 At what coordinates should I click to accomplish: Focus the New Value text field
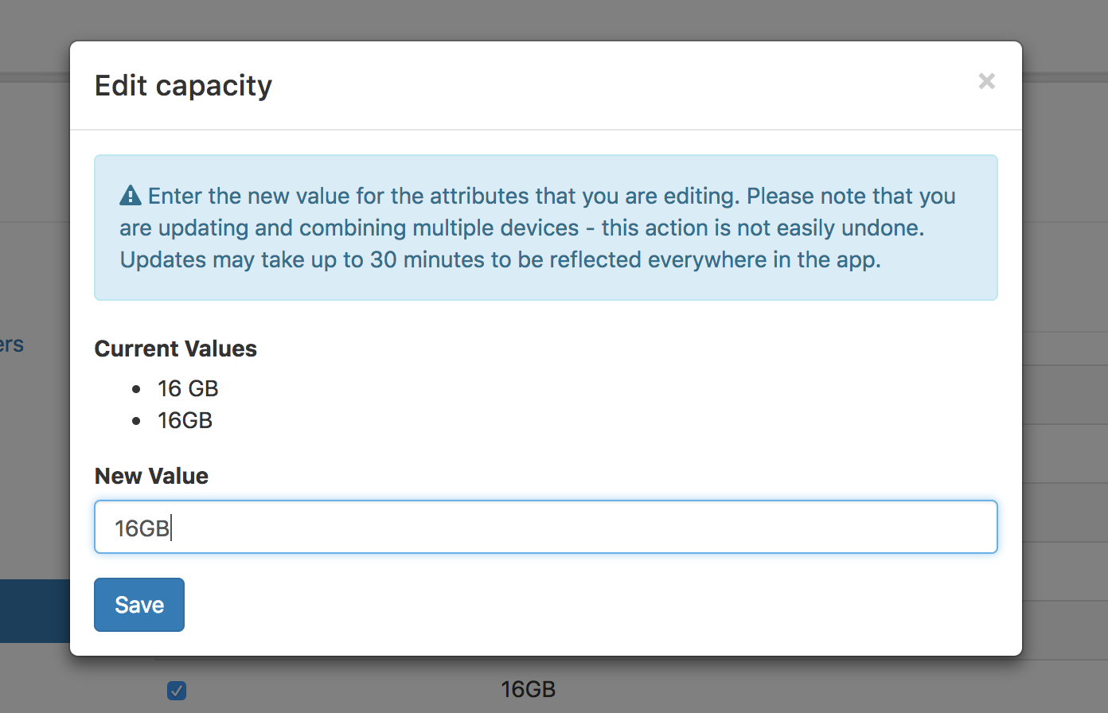546,527
